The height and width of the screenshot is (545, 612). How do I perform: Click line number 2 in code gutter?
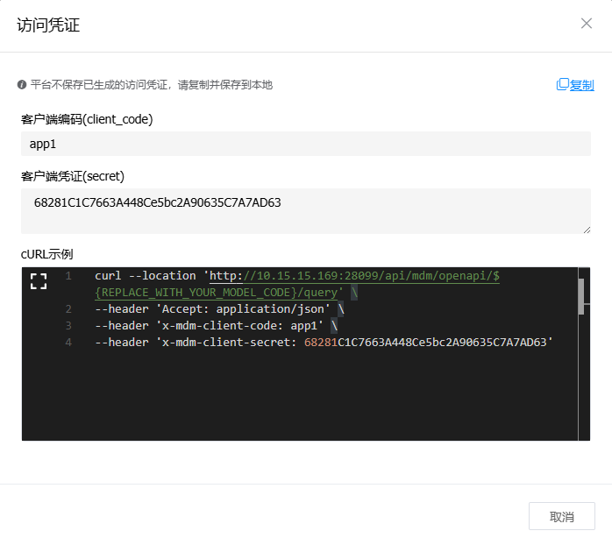(68, 309)
